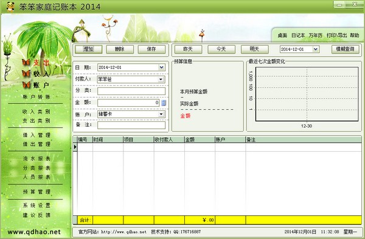The height and width of the screenshot is (239, 365).
Task: Click the 金额 column header
Action: pos(200,140)
